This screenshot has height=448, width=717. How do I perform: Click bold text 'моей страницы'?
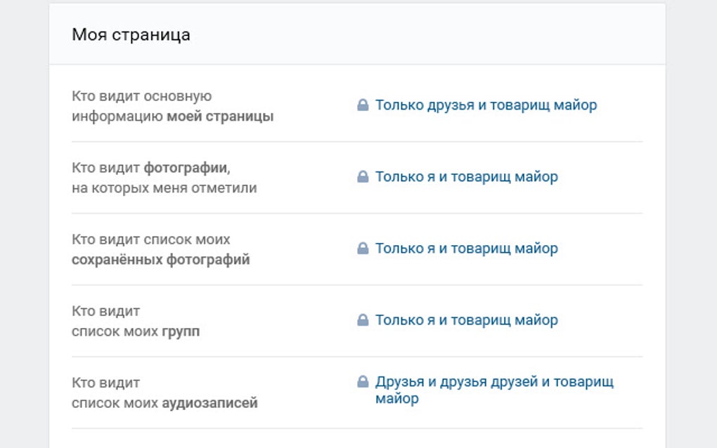click(220, 117)
